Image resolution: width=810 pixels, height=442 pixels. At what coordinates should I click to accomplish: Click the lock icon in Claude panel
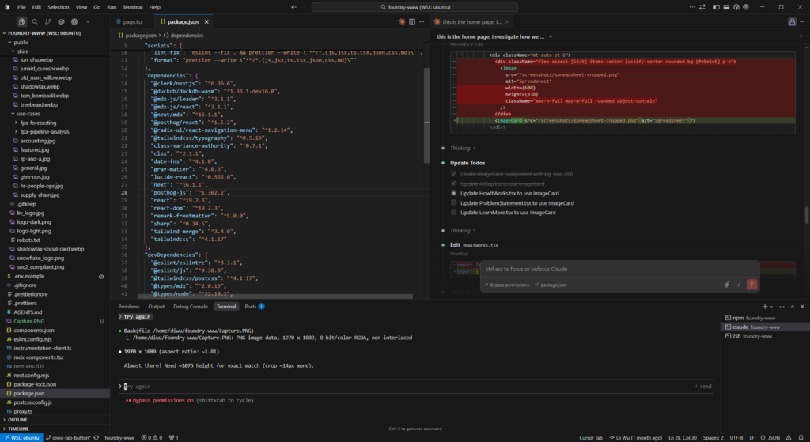point(792,21)
